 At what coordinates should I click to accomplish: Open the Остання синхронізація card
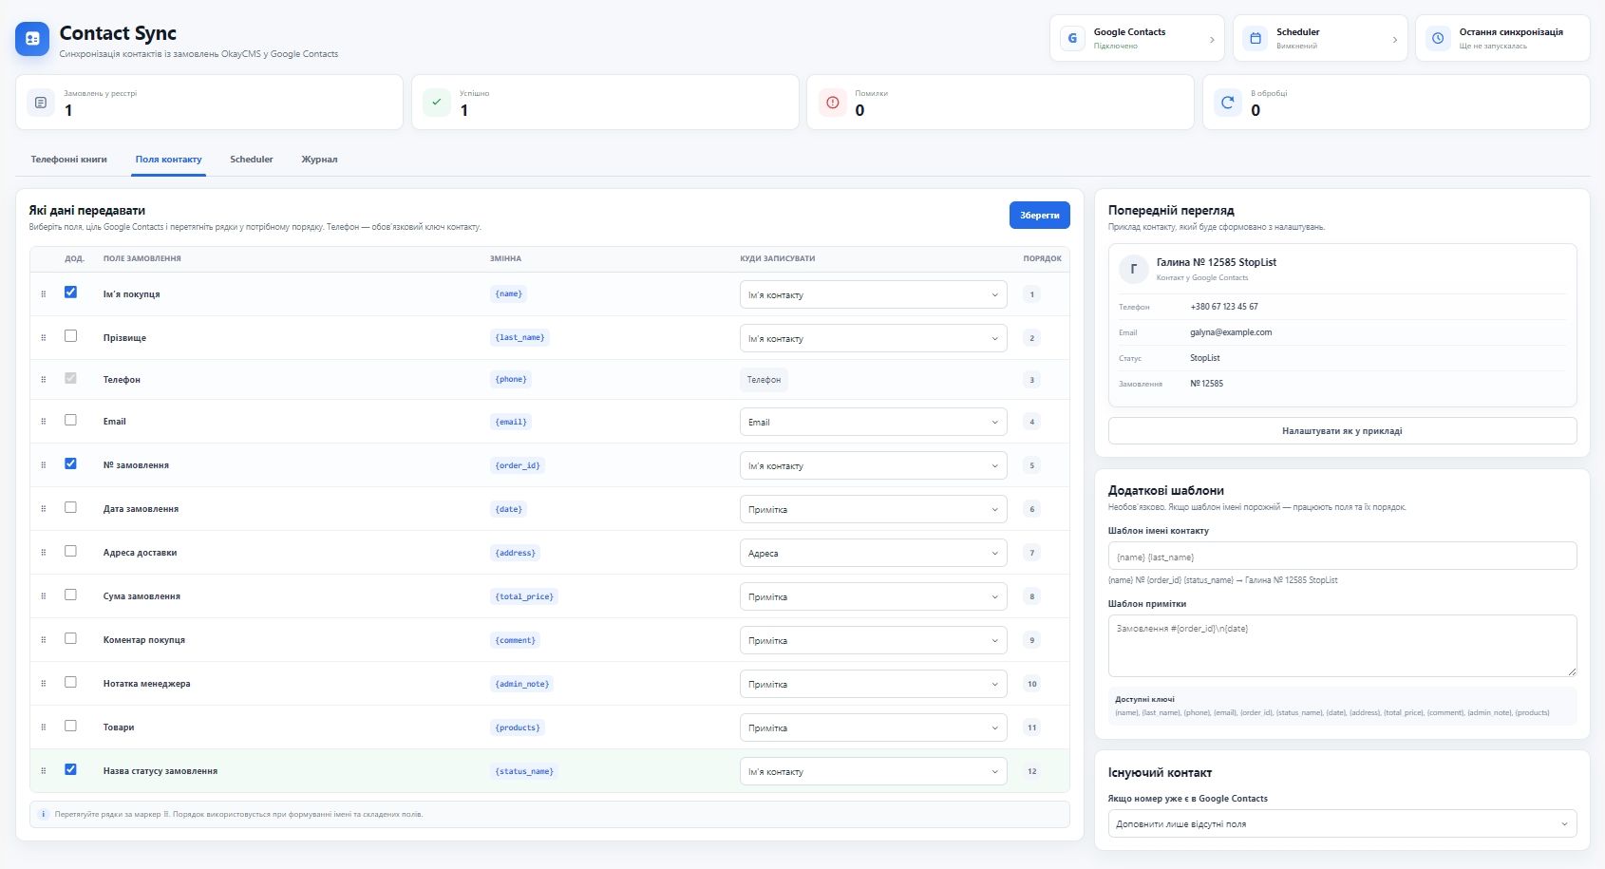click(1502, 39)
